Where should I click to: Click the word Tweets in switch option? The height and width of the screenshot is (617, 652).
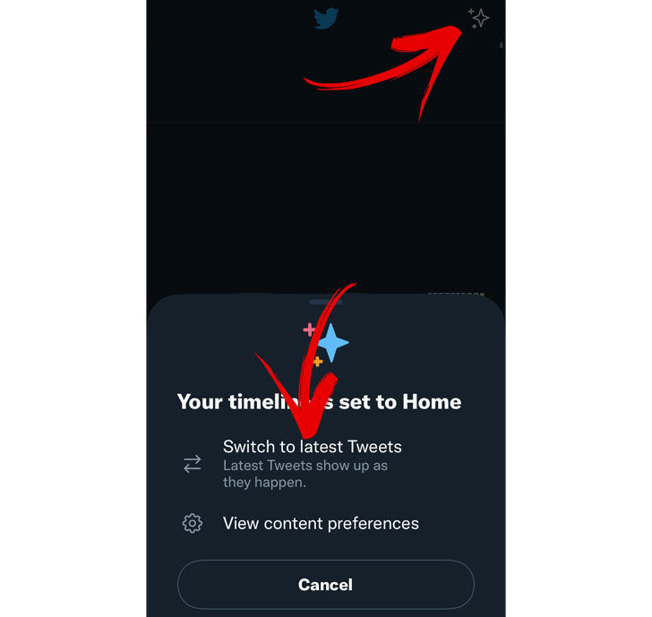[x=374, y=447]
